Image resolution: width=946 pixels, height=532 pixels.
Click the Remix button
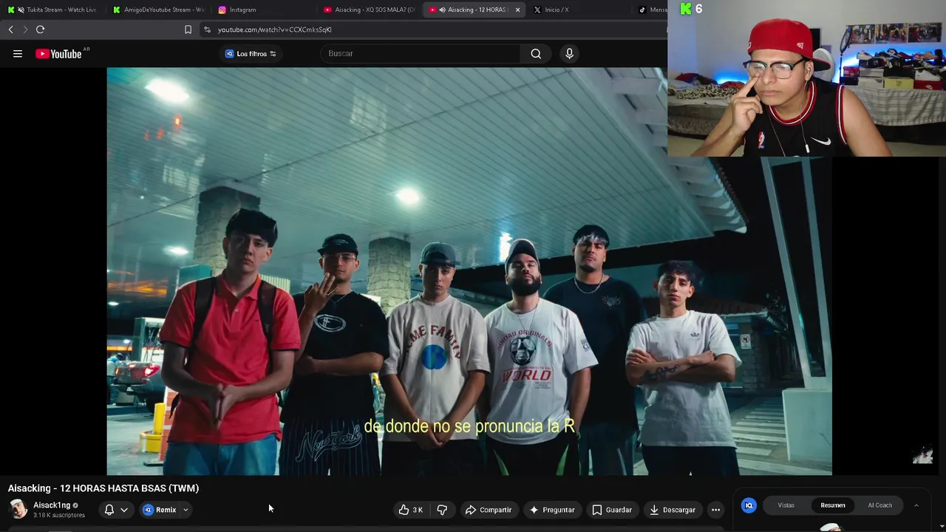click(160, 510)
